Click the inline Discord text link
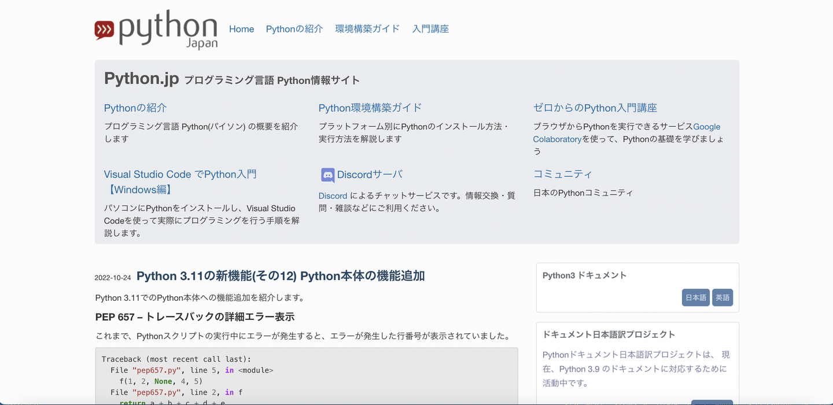Viewport: 833px width, 405px height. [x=333, y=196]
